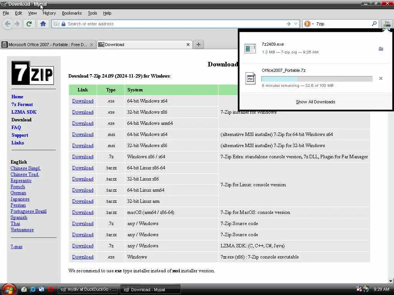Toggle the downloads toolbar button
This screenshot has width=394, height=295.
(387, 24)
